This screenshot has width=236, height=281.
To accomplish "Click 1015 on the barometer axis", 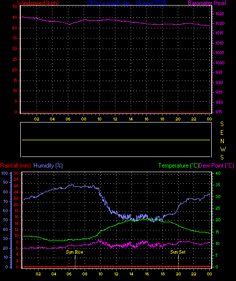I will [219, 33].
